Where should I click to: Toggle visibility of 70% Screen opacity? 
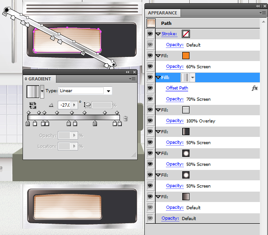point(150,99)
